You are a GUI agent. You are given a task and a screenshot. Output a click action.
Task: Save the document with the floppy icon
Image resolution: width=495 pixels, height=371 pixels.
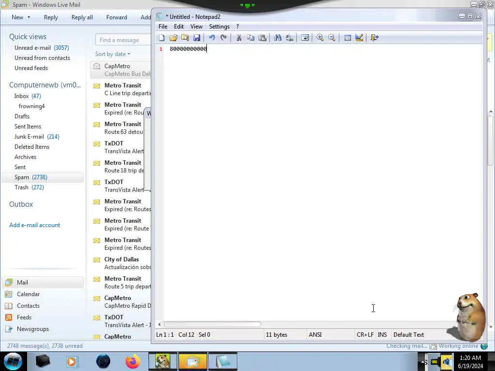pyautogui.click(x=197, y=38)
